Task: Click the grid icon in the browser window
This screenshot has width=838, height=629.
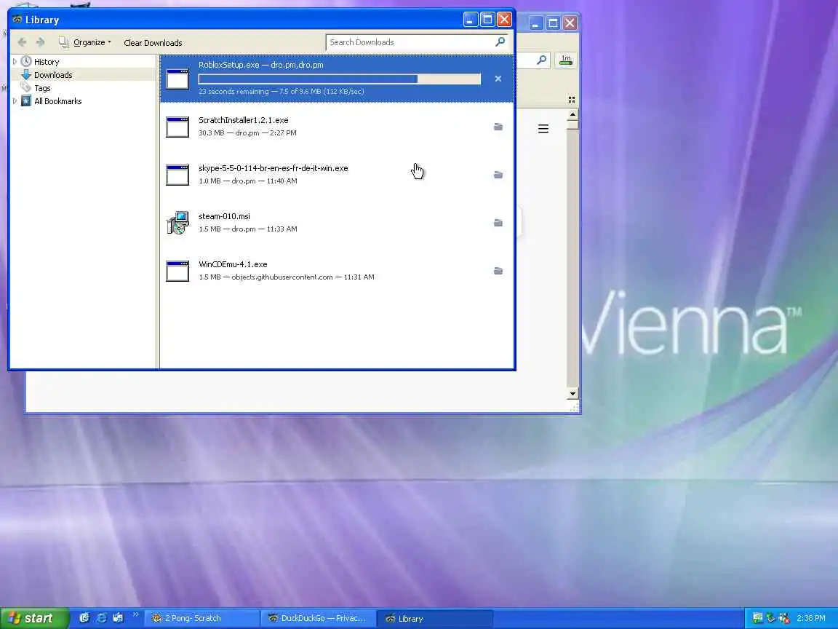Action: click(x=571, y=100)
